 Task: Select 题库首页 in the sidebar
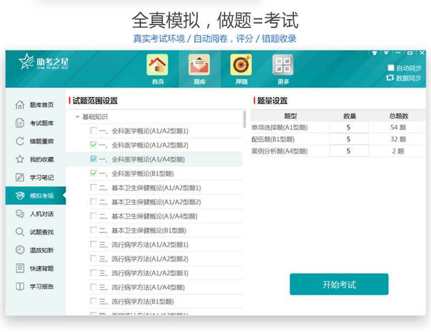[x=36, y=105]
